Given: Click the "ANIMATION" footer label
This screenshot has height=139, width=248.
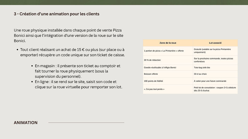Looking at the screenshot, I should [26, 123].
